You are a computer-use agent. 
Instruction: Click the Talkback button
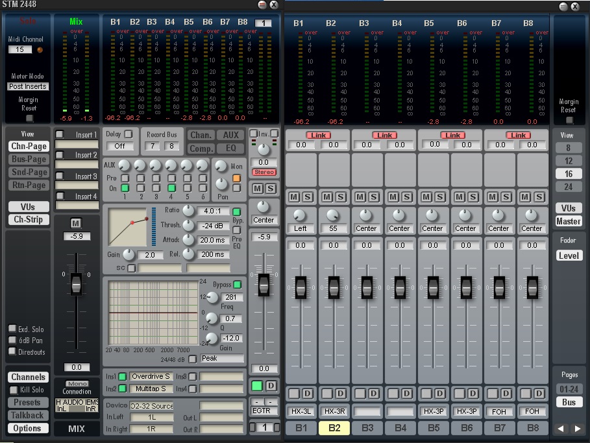(x=28, y=415)
